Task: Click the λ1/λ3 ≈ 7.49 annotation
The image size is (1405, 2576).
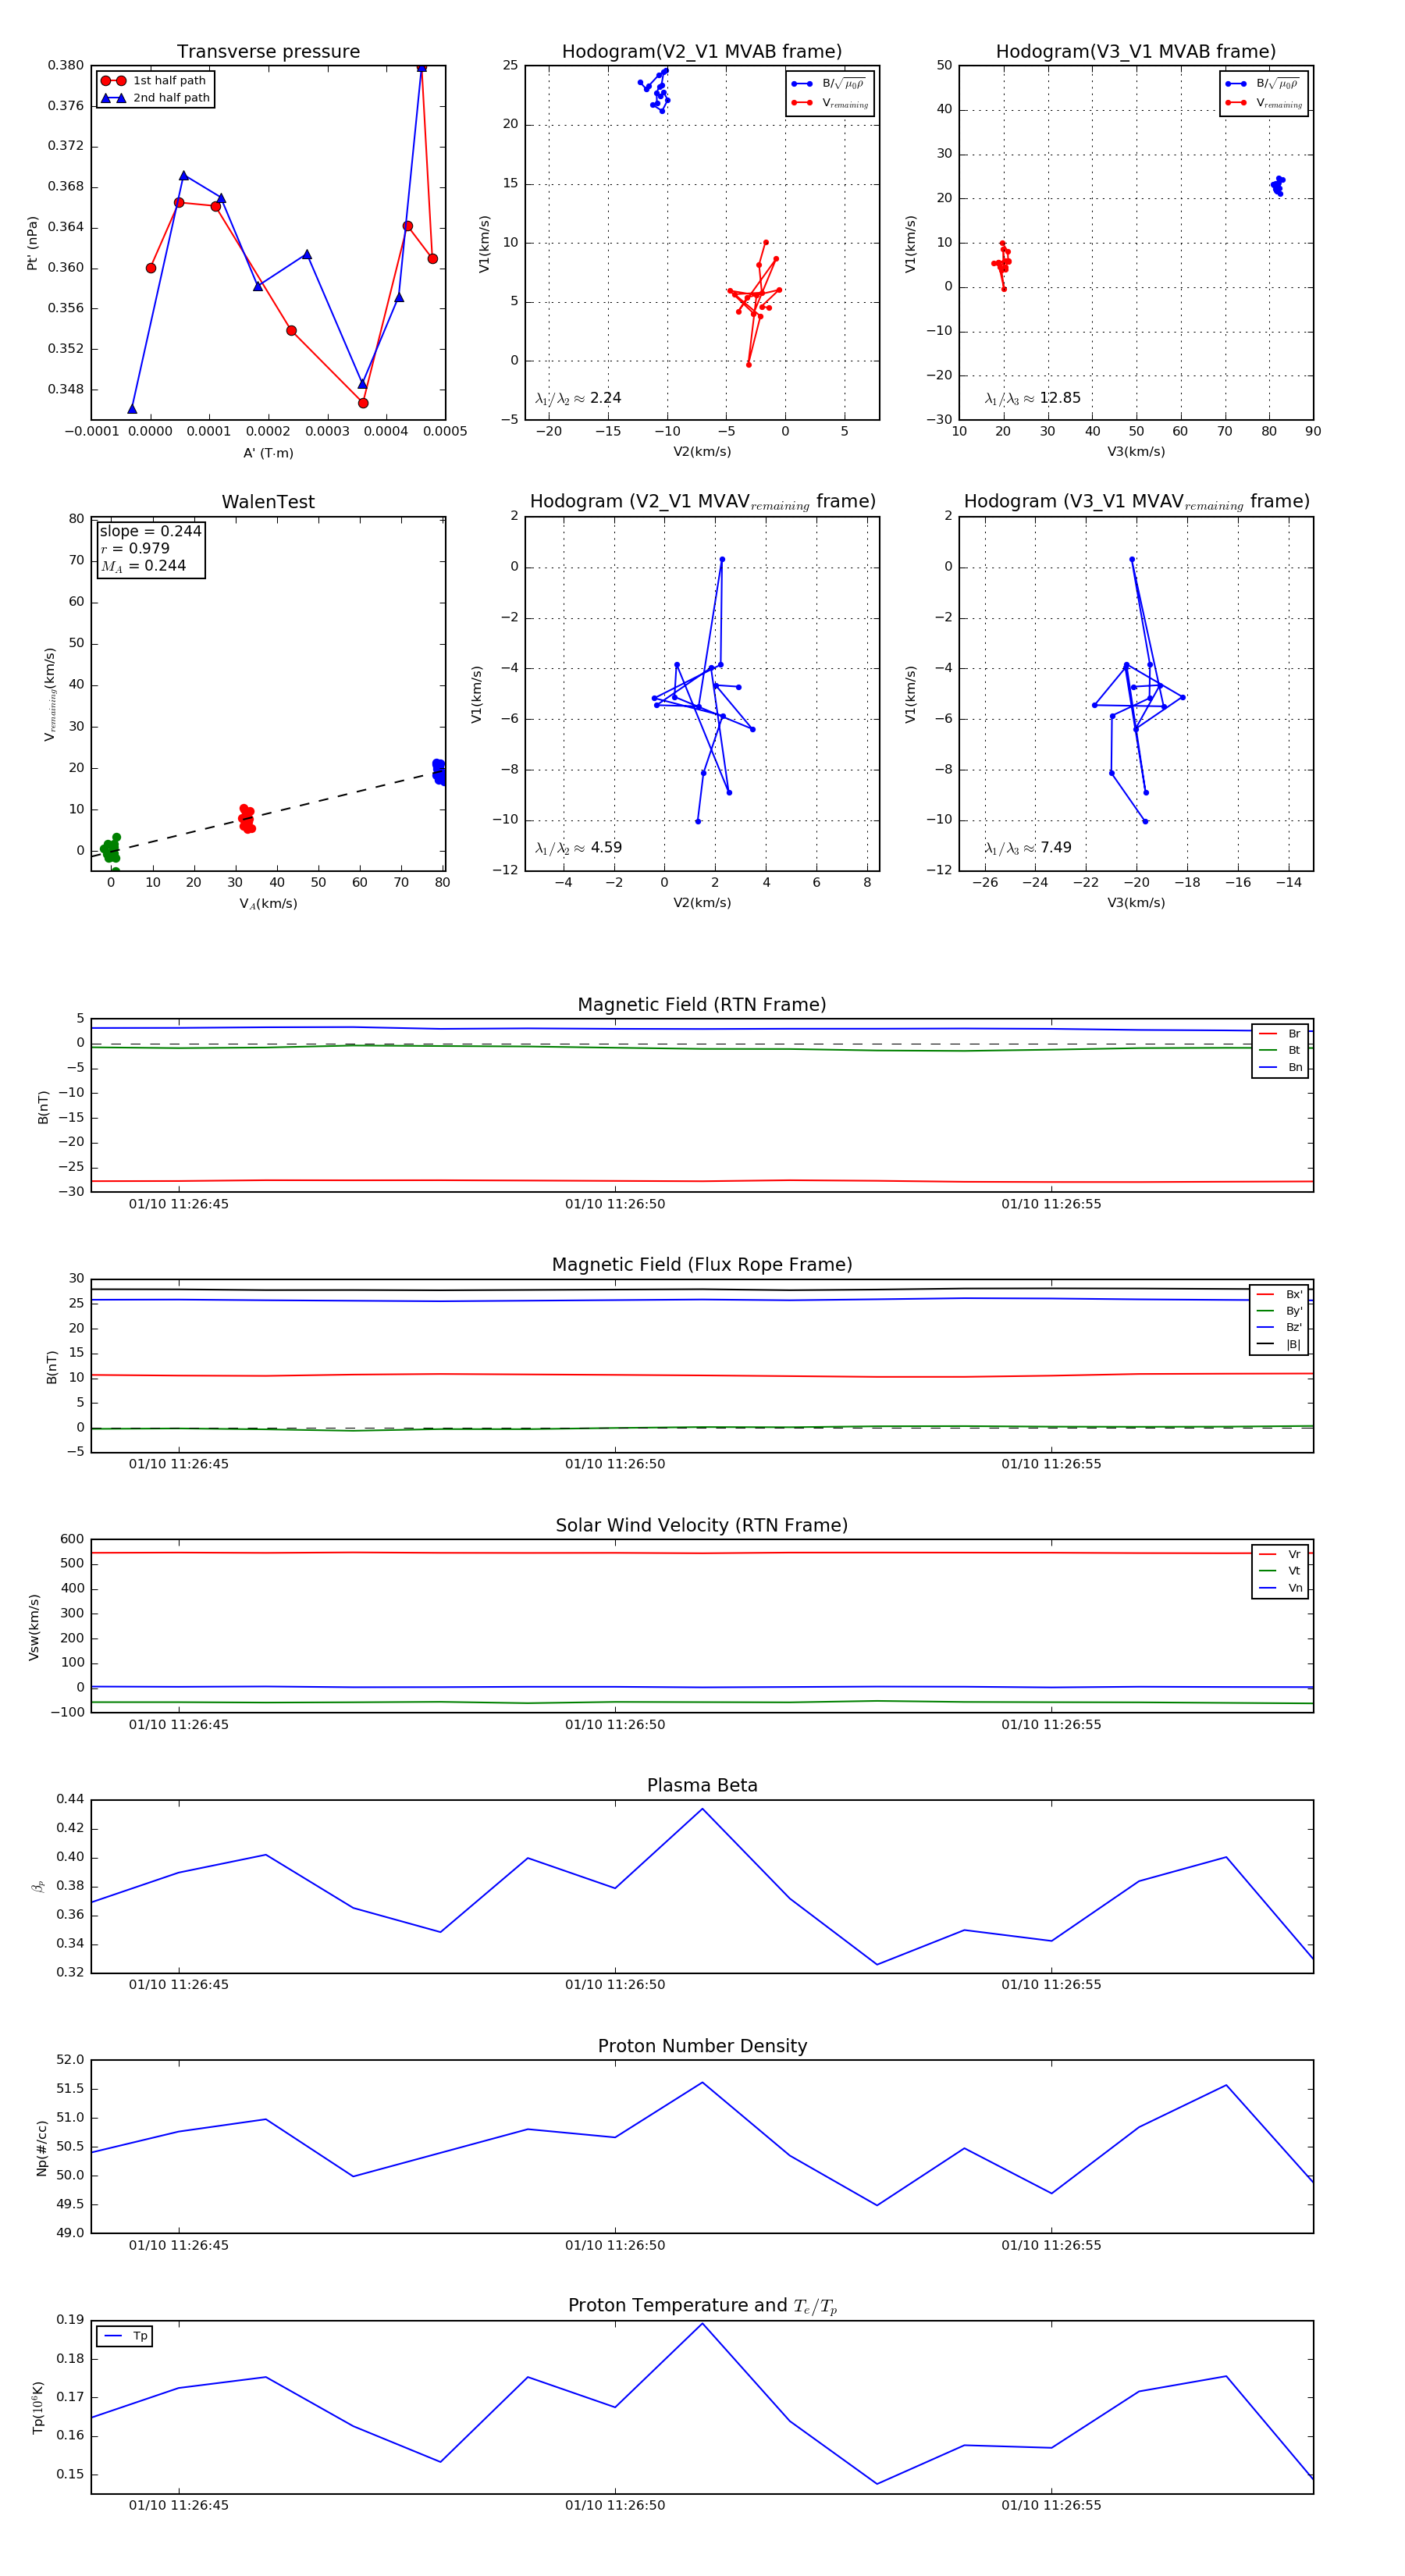Action: click(x=1028, y=848)
